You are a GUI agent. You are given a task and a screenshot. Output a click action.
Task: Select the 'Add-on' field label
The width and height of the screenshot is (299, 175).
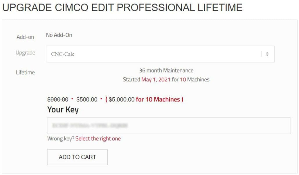(x=25, y=37)
